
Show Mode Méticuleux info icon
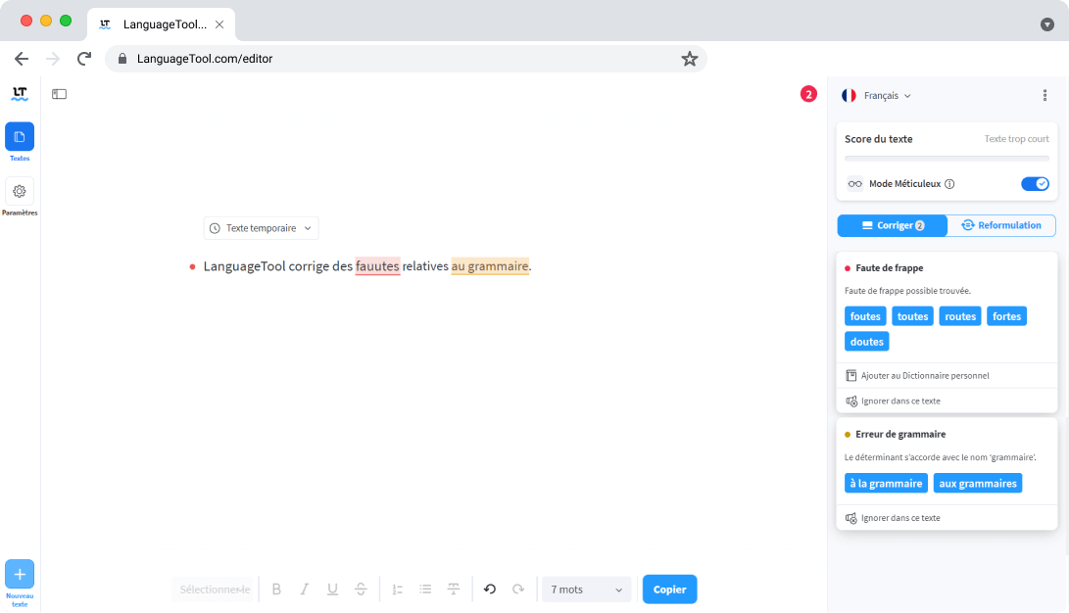[949, 184]
